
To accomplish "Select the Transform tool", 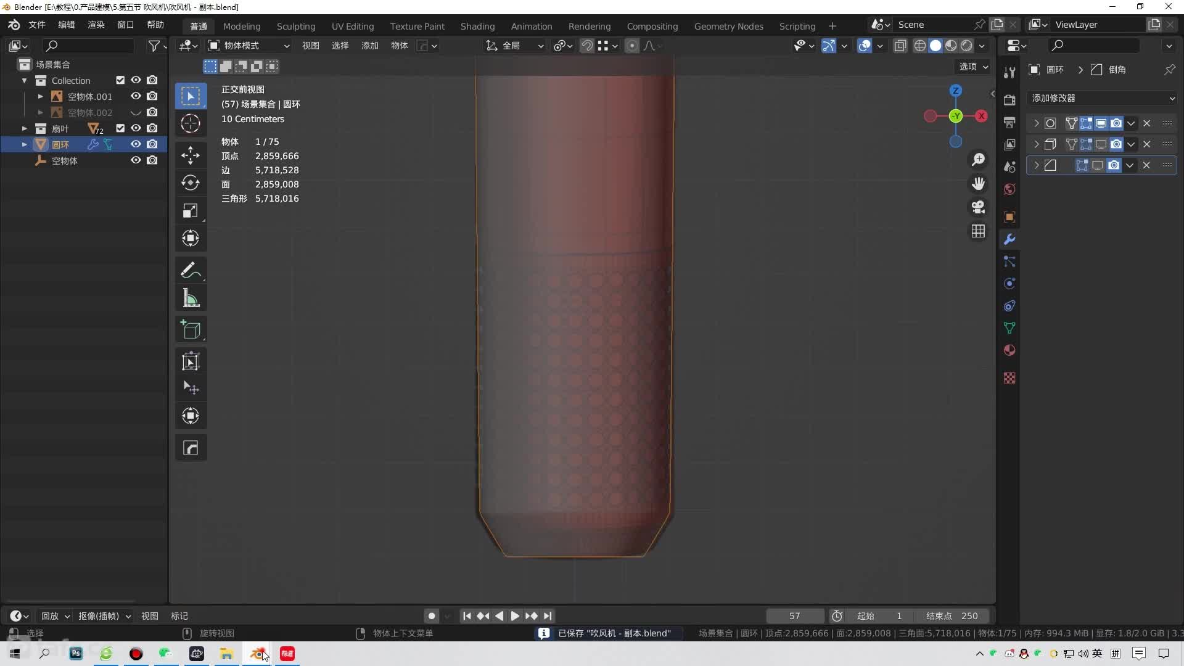I will point(191,238).
